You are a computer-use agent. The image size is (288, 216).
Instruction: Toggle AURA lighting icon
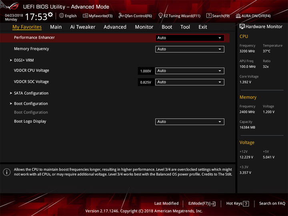tap(238, 16)
